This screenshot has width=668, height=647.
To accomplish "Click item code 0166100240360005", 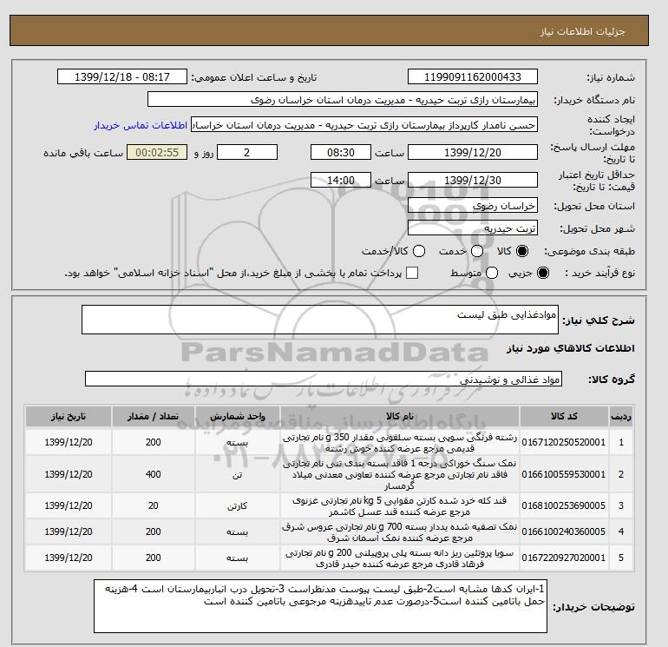I will tap(564, 531).
